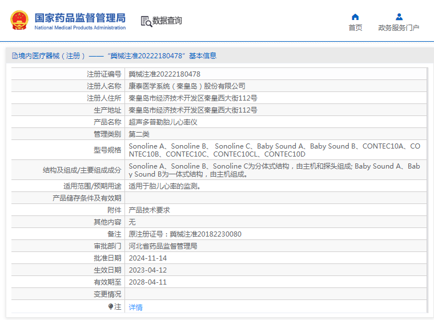Click the document icon before 境内医疗器械
The width and height of the screenshot is (434, 320).
tap(15, 56)
